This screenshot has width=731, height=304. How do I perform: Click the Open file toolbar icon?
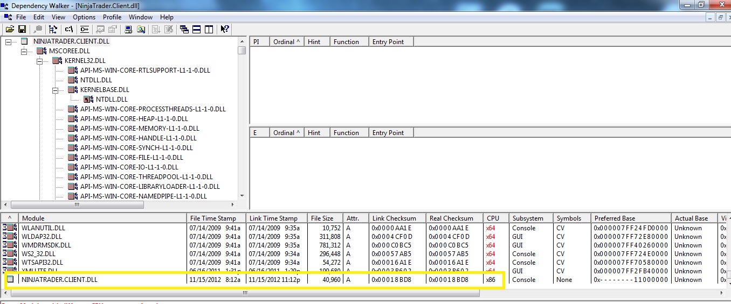point(9,29)
